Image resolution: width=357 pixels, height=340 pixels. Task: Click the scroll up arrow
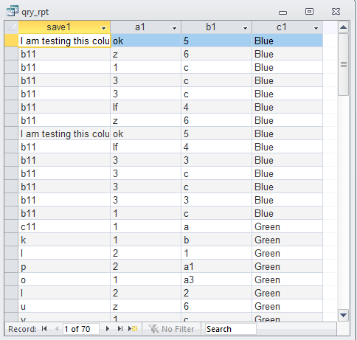pos(344,27)
